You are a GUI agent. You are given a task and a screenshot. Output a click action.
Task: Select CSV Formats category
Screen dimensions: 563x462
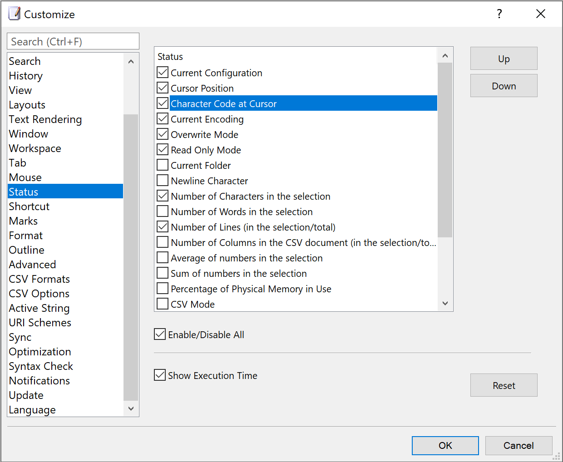point(65,279)
